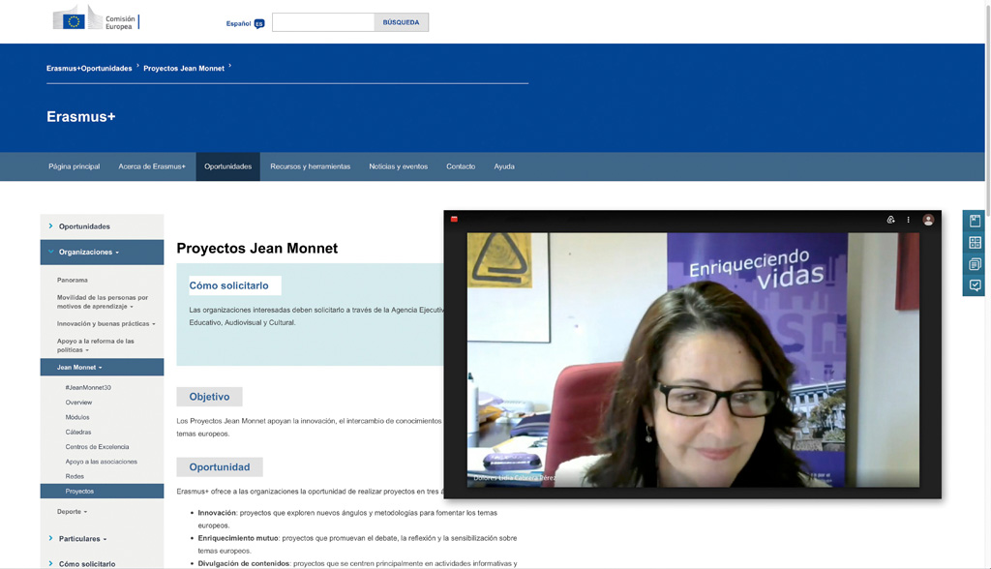This screenshot has height=569, width=991.
Task: Open the Centros de Excelencia link
Action: point(97,447)
